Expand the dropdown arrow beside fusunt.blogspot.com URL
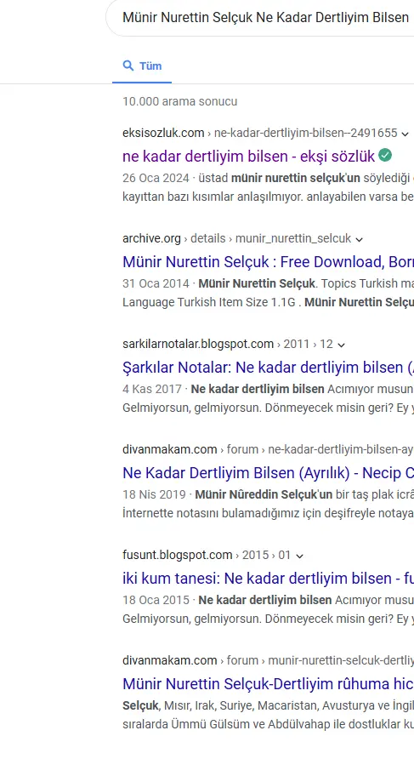 [299, 556]
